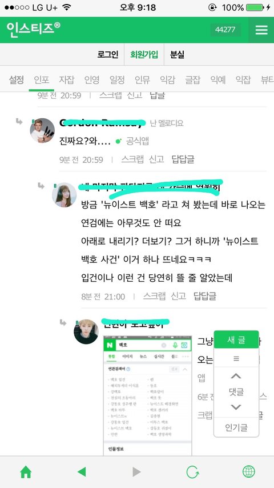Tap the chef profile avatar
274x488 pixels.
42,130
